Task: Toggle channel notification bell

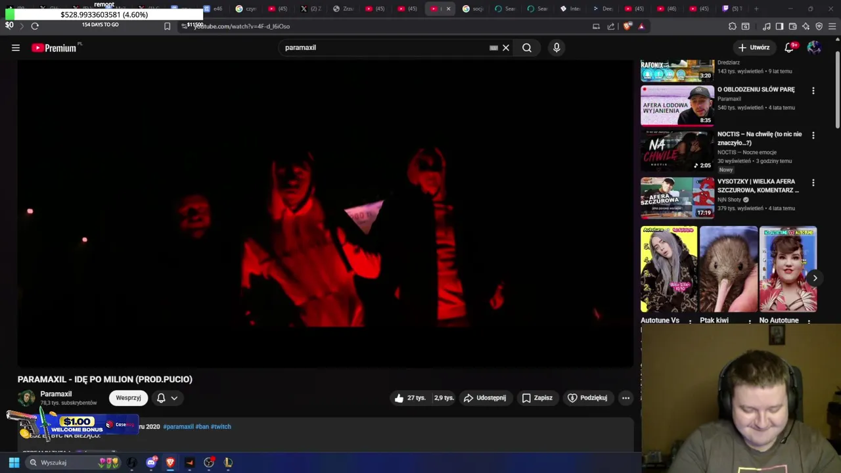Action: click(x=161, y=398)
